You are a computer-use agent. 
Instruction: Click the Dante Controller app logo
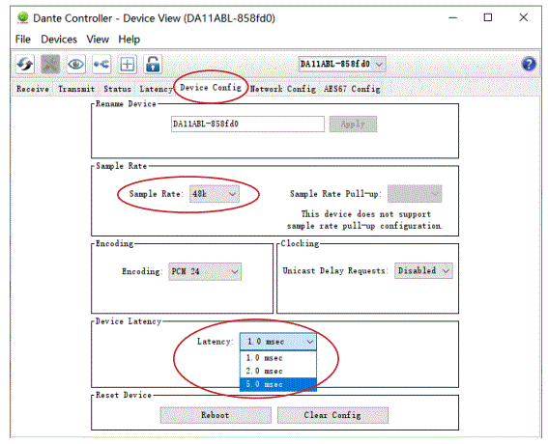[x=23, y=17]
